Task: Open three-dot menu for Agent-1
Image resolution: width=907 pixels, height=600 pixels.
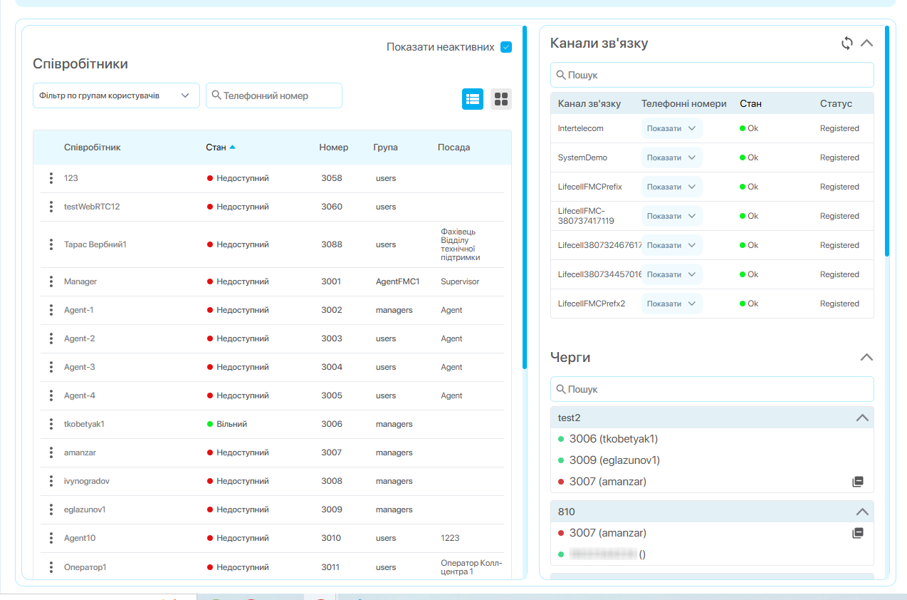Action: coord(51,310)
